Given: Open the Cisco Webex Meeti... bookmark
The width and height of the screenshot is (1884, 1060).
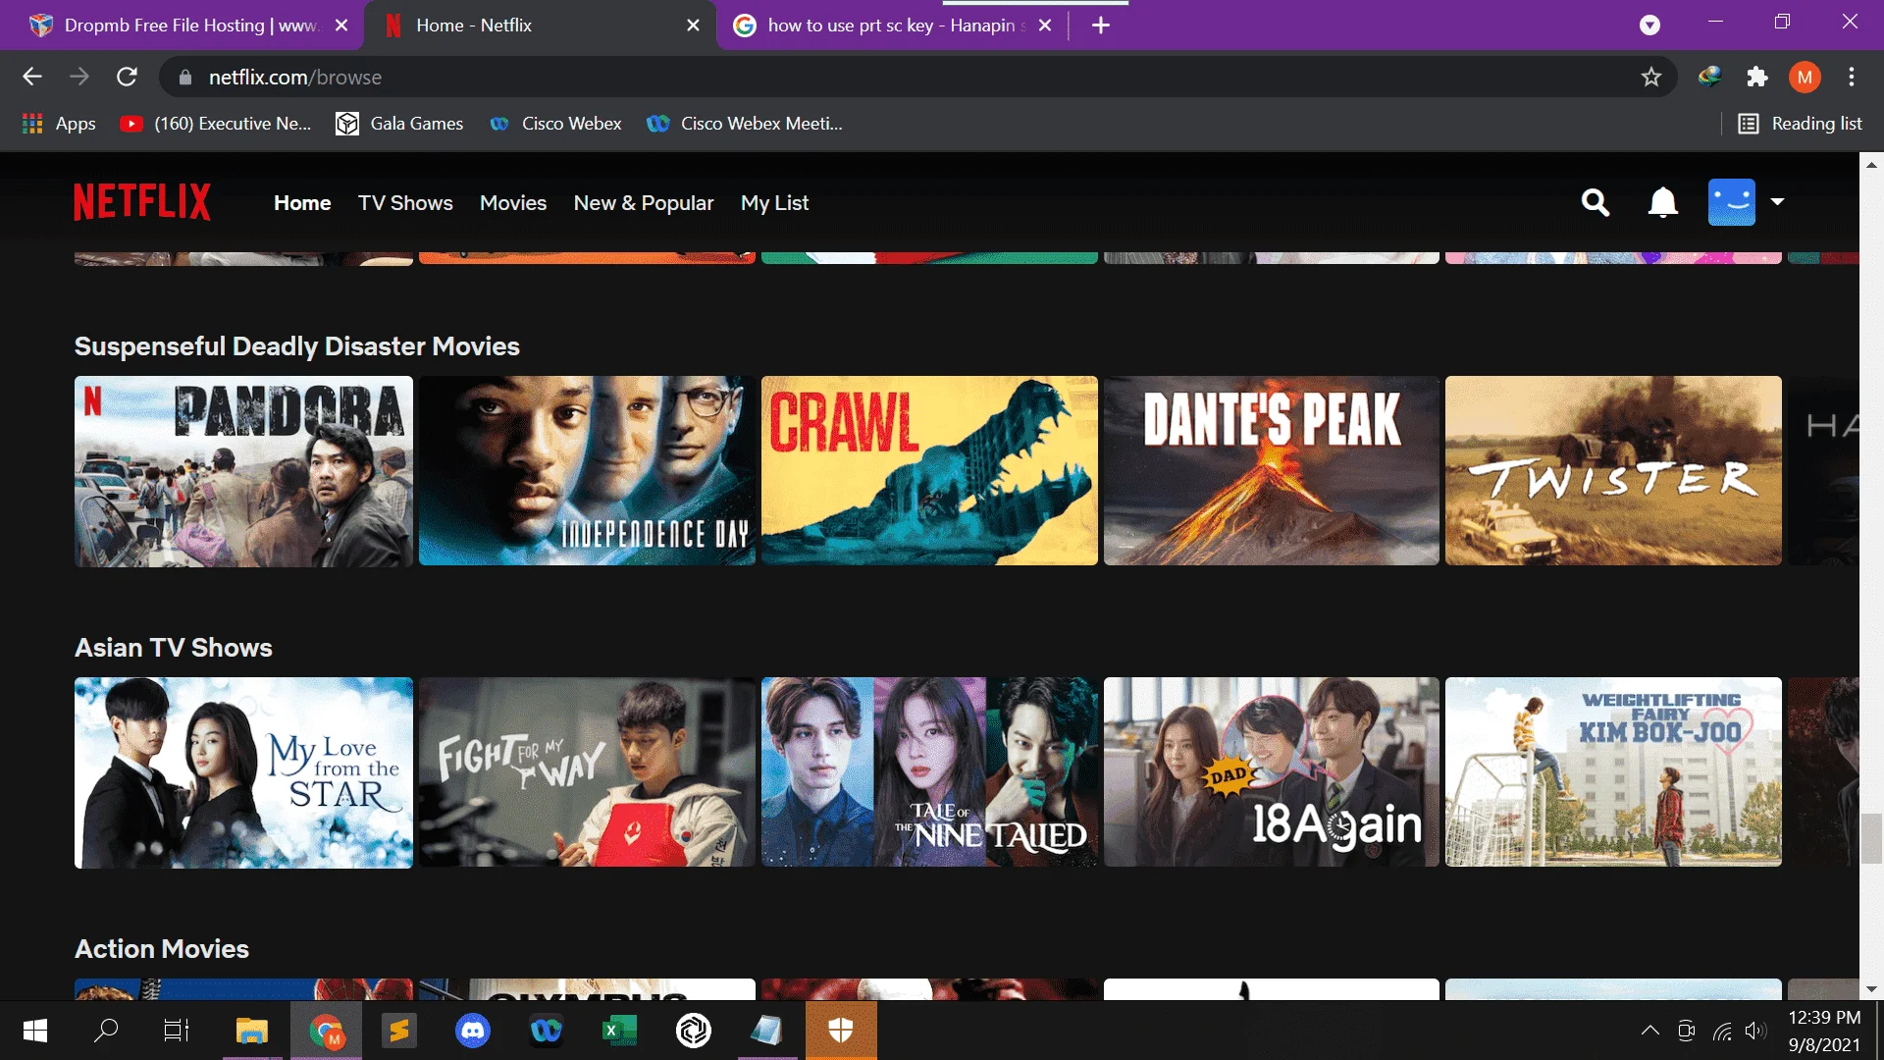Looking at the screenshot, I should pyautogui.click(x=745, y=124).
